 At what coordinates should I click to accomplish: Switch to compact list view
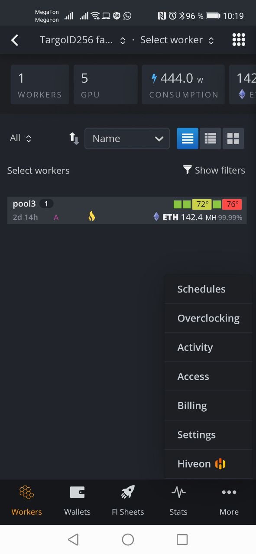tap(188, 138)
